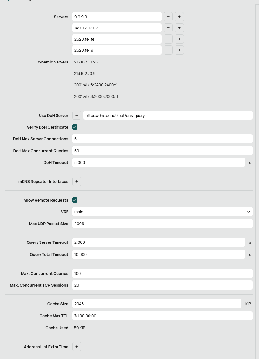This screenshot has height=359, width=259.
Task: Focus the DoH Max Server Connections field
Action: pos(162,139)
